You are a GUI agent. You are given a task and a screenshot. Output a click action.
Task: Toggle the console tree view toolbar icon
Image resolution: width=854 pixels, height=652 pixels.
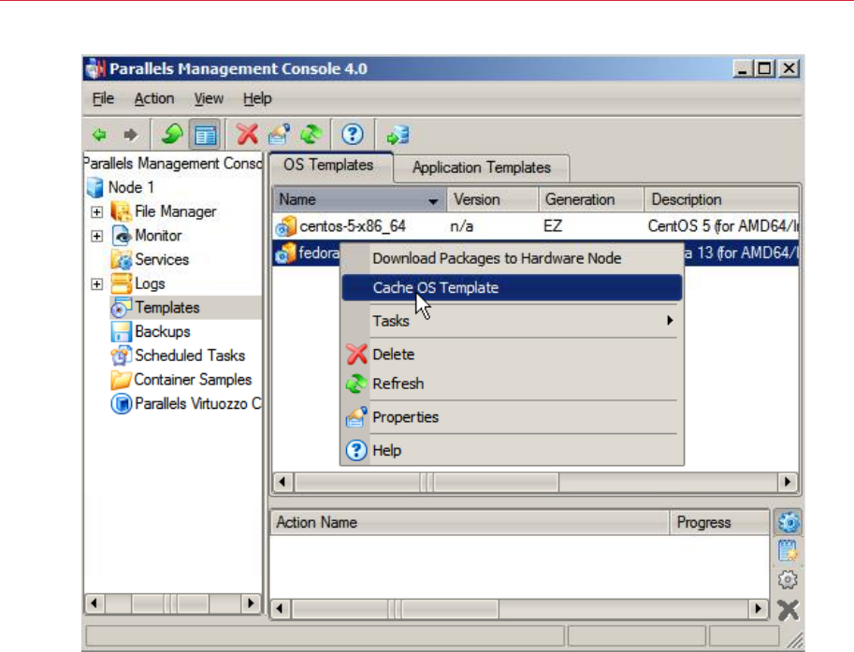tap(205, 135)
